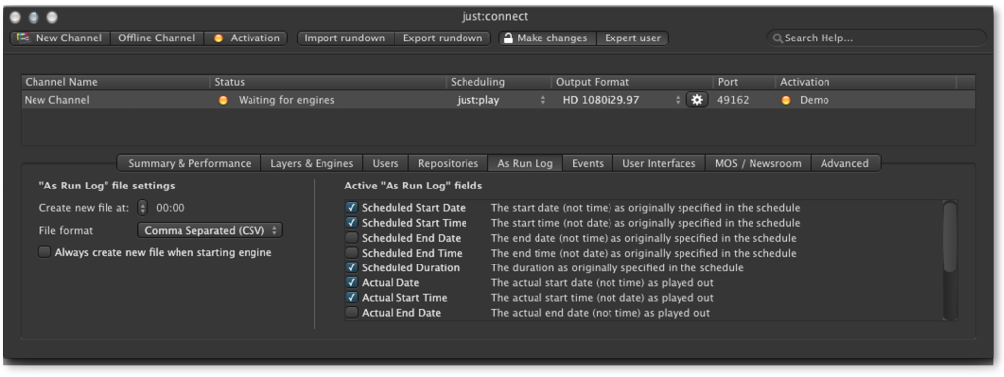Screen dimensions: 1004x377
Task: Go to the Repositories tab
Action: (448, 163)
